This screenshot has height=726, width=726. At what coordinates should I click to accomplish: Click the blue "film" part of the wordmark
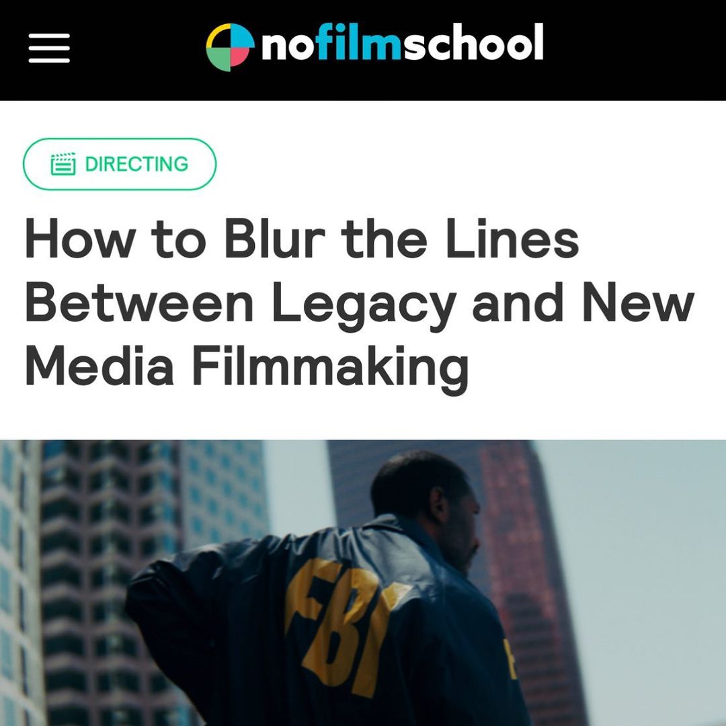coord(360,42)
